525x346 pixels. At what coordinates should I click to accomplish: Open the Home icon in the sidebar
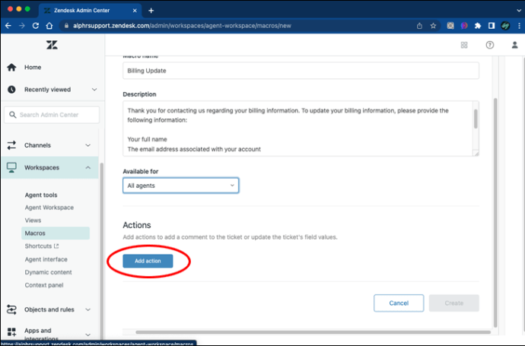[11, 67]
